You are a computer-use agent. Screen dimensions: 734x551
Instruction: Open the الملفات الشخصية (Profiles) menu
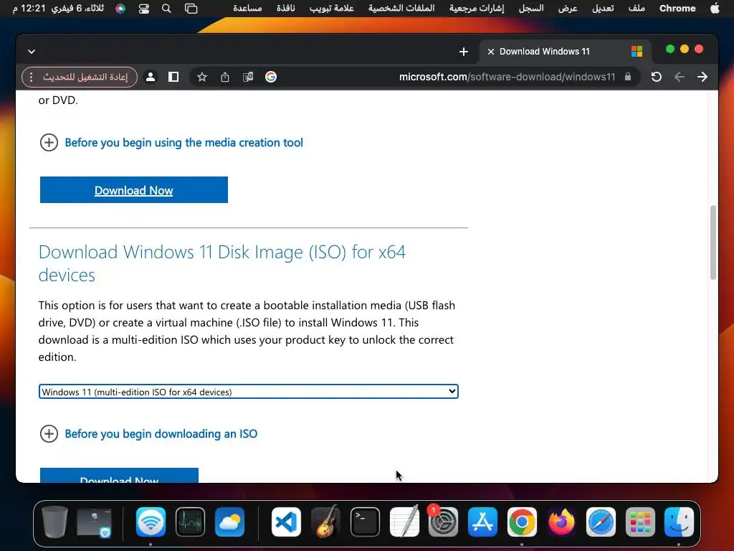click(401, 9)
